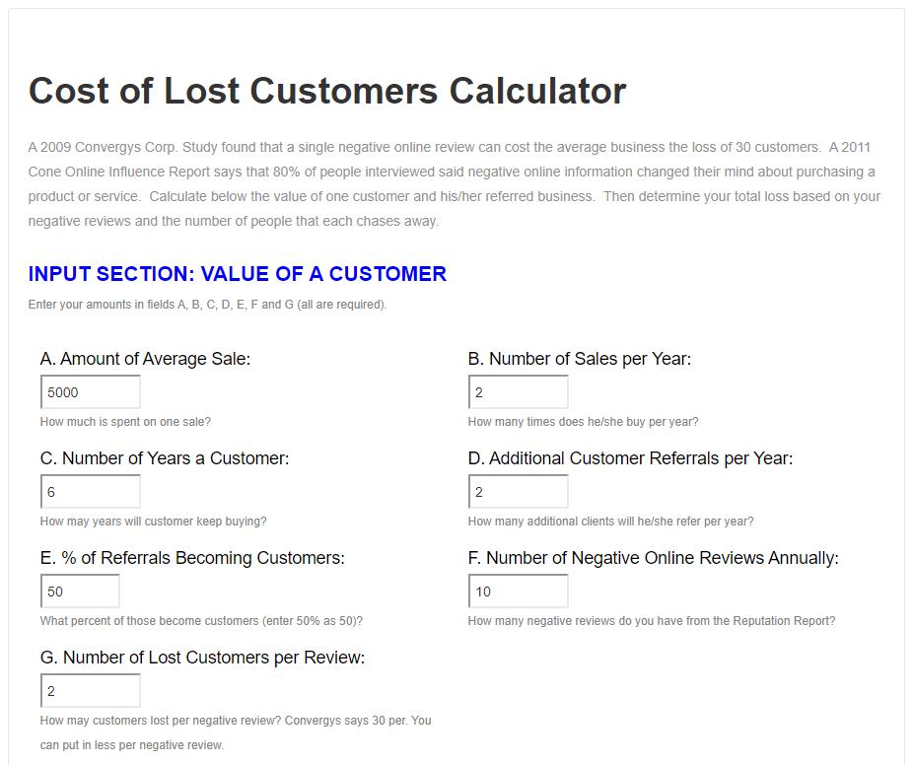Click the 'E. % of Referrals Becoming Customers' label

tap(192, 558)
